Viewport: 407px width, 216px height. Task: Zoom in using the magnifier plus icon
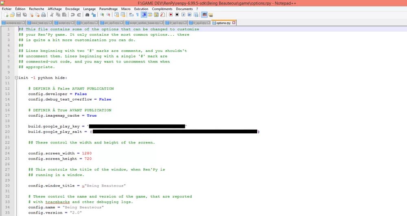102,15
